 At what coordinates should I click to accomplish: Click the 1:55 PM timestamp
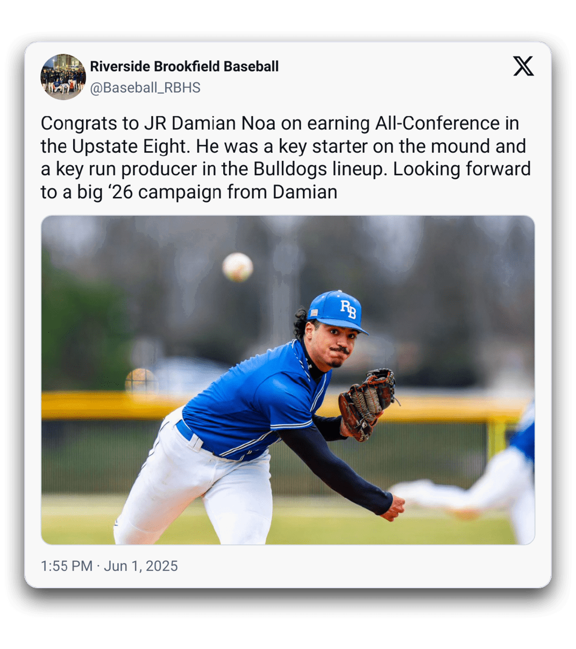67,566
